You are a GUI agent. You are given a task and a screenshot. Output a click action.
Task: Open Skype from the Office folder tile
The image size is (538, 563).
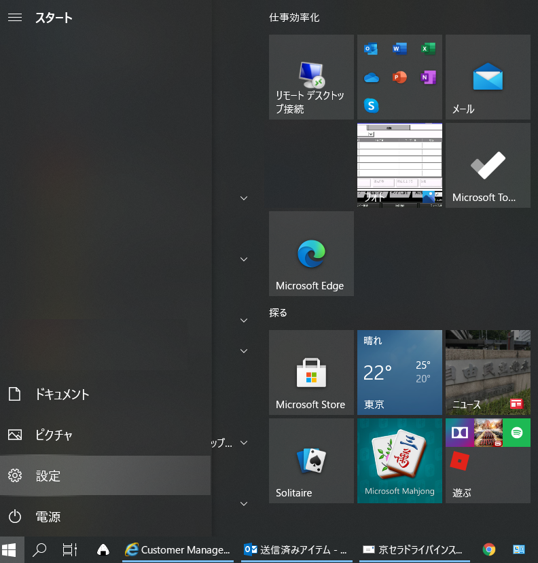(x=371, y=105)
